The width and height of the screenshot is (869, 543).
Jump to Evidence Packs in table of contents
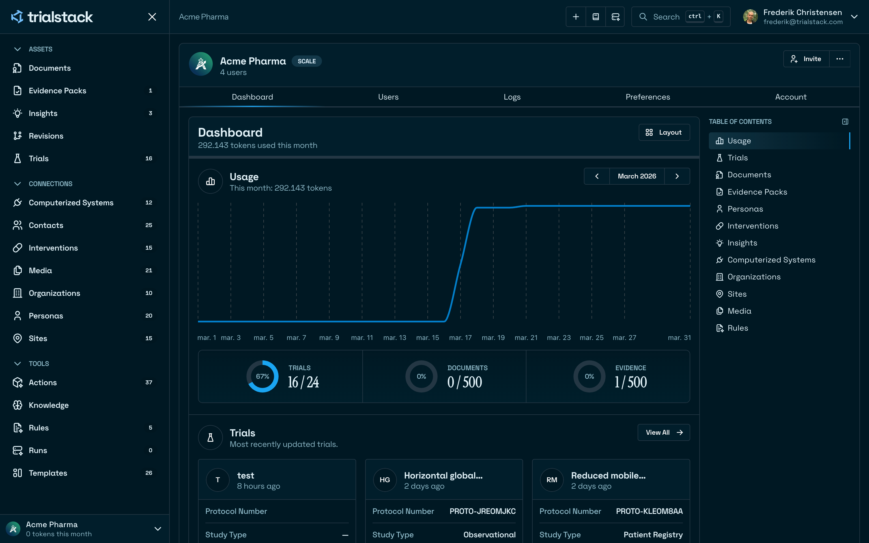(779, 192)
